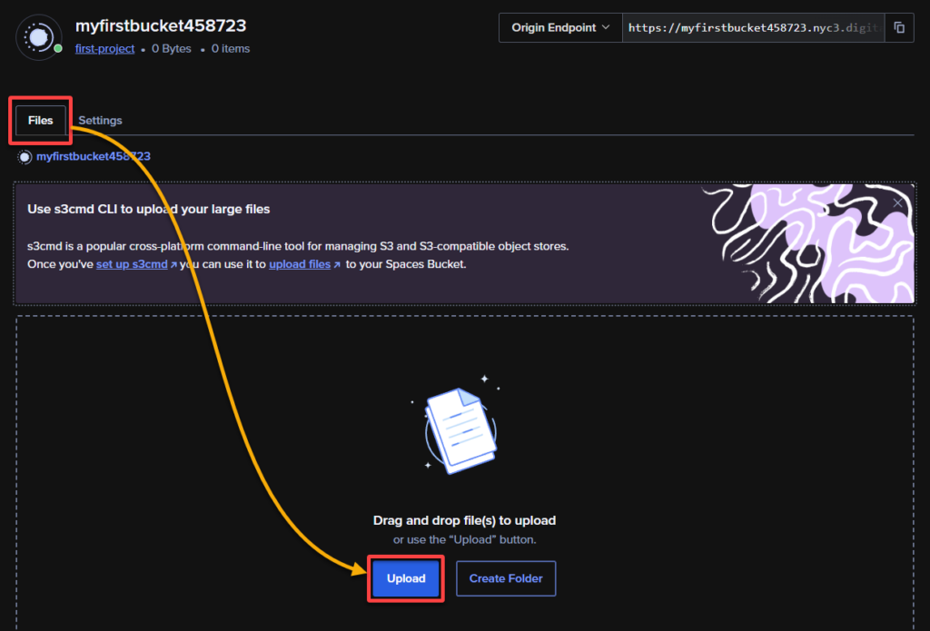Click the 'or use the Upload button' text
The image size is (930, 631).
[x=464, y=539]
